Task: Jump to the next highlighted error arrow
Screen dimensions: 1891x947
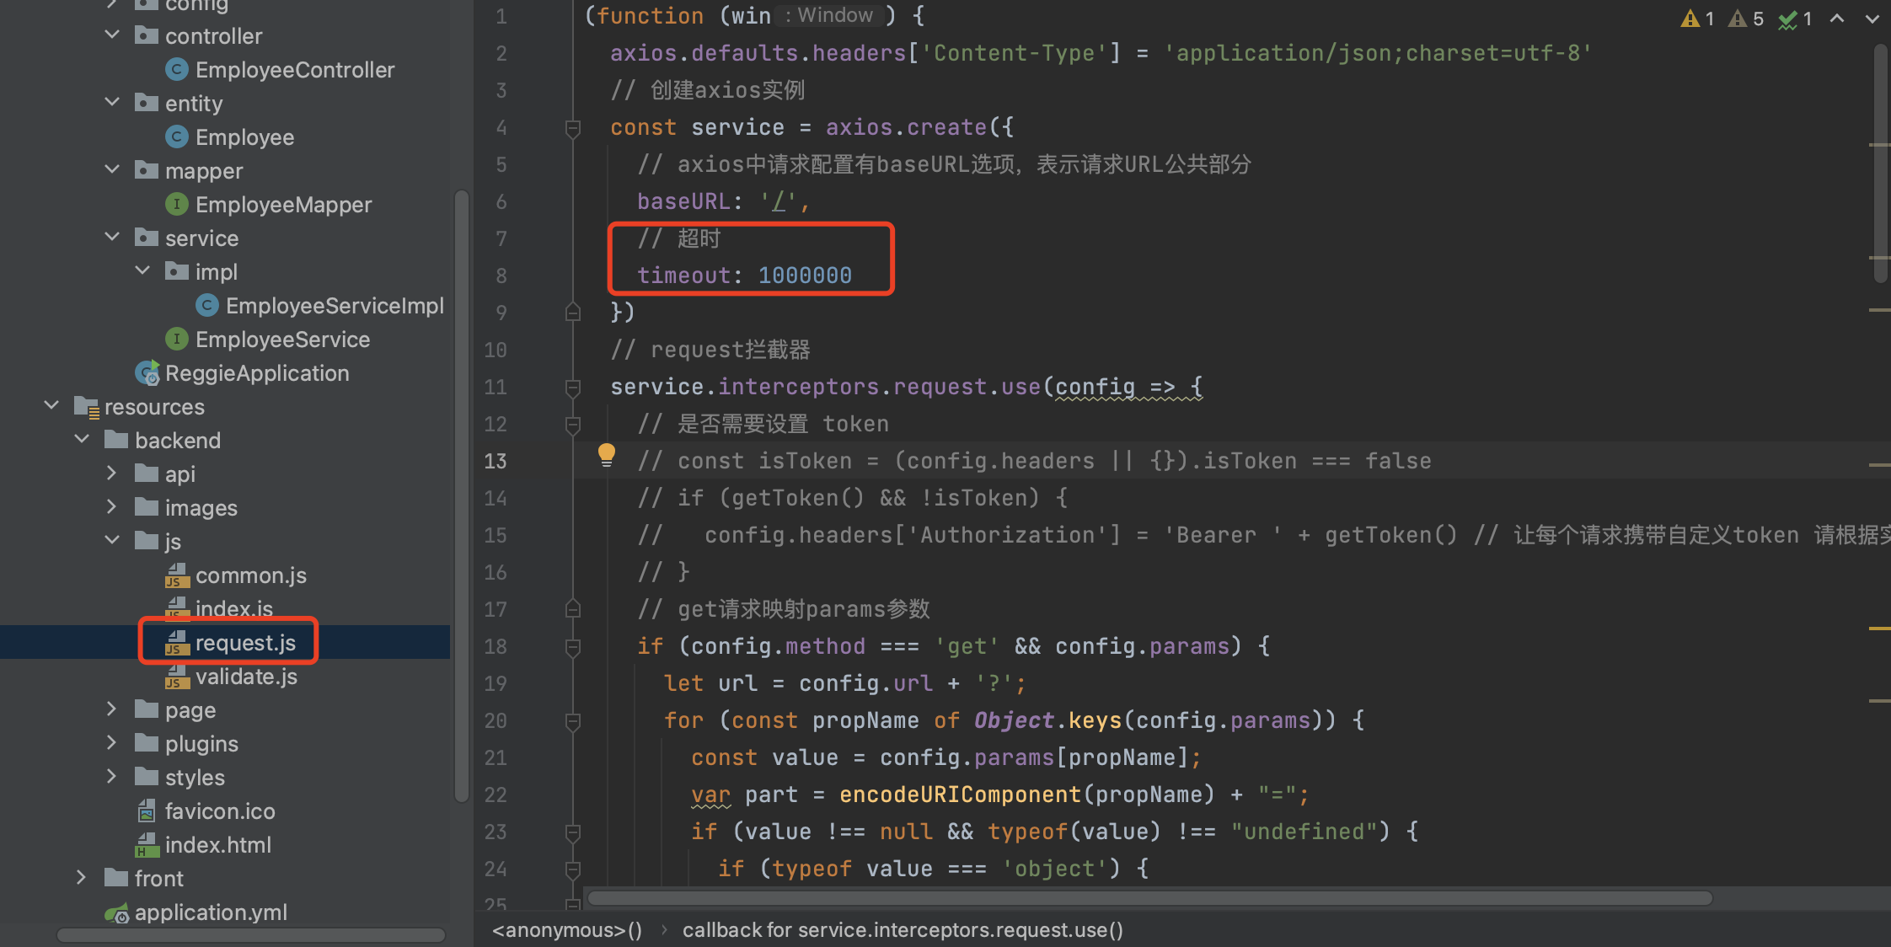Action: point(1872,19)
